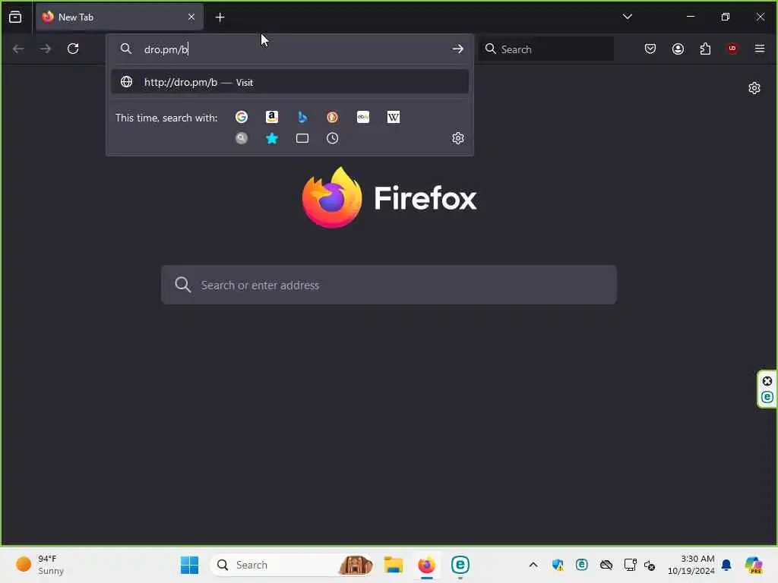Viewport: 778px width, 583px height.
Task: Open the Extensions puzzle icon
Action: tap(705, 49)
